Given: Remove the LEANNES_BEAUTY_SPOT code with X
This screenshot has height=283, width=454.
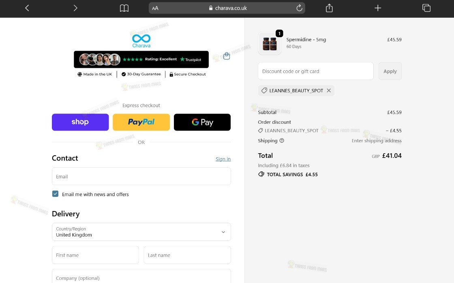Looking at the screenshot, I should 329,91.
